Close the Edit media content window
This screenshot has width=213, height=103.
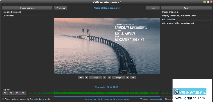[x=211, y=2]
